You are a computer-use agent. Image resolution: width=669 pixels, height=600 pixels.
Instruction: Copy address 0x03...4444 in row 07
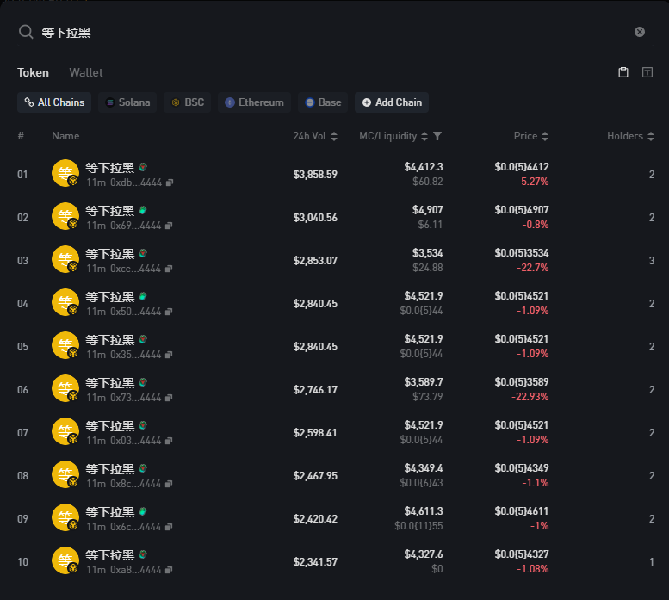[169, 441]
